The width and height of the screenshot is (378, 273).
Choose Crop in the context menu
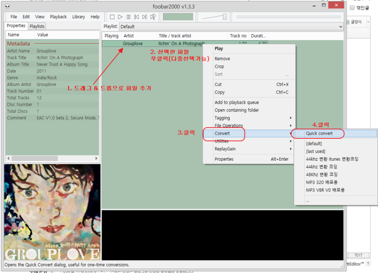pos(249,66)
